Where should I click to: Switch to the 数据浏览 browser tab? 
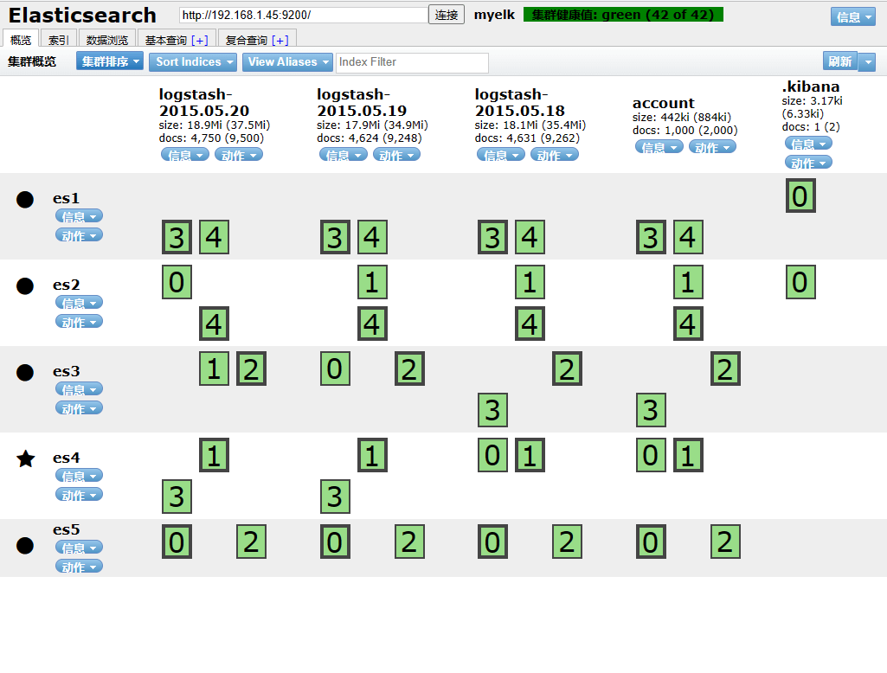107,40
